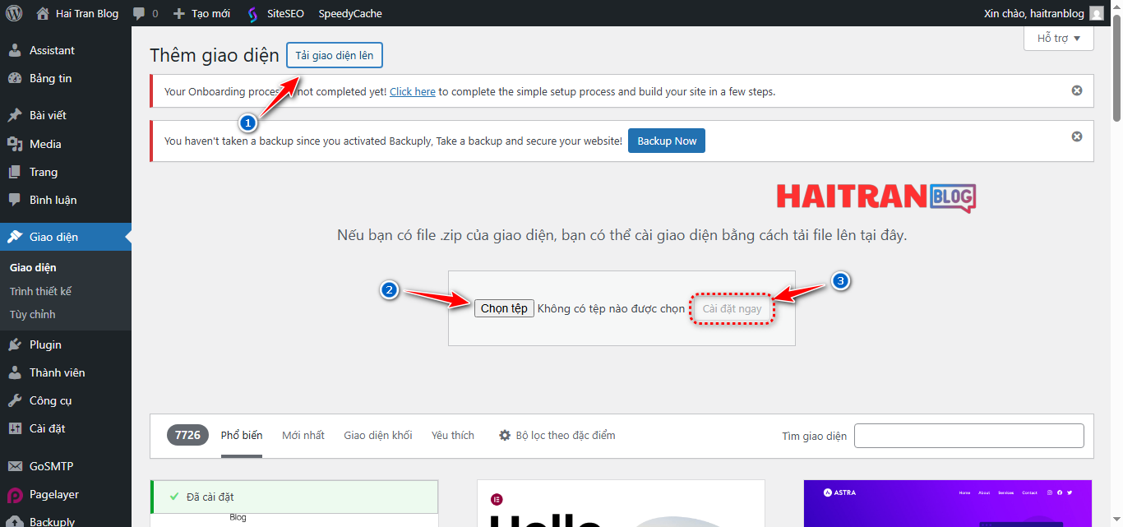Switch to the Mới nhất tab
The width and height of the screenshot is (1123, 527).
(x=303, y=435)
